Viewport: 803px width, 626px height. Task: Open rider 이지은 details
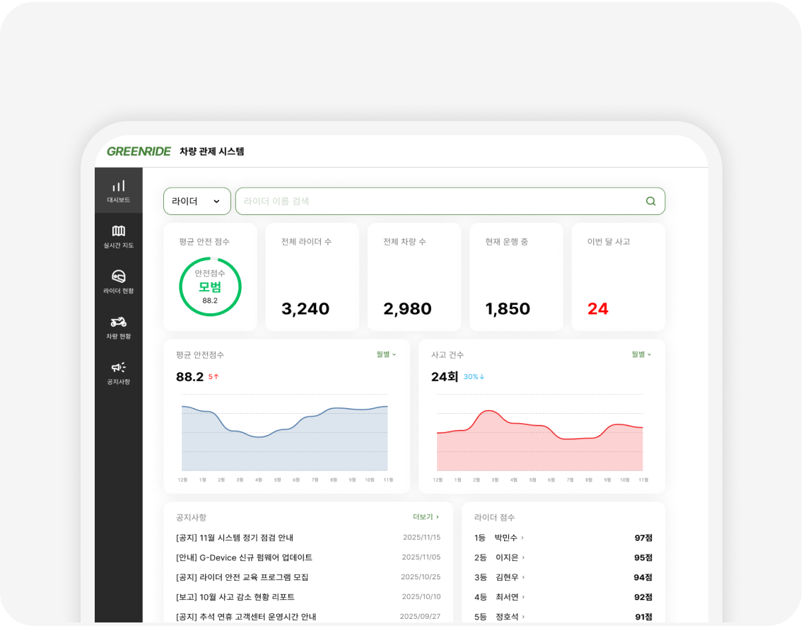[x=507, y=557]
